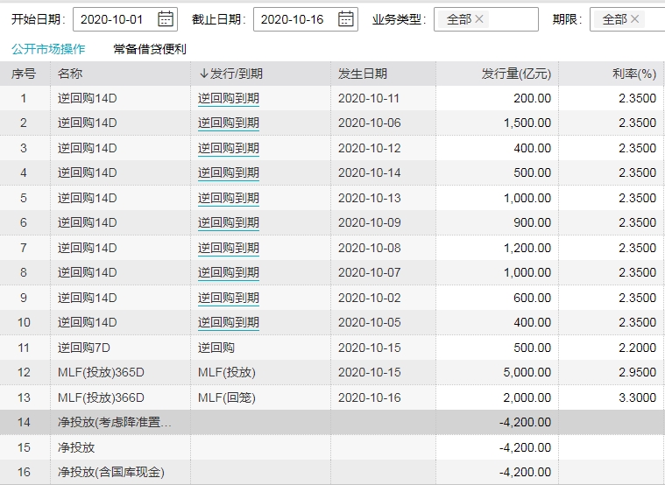Image resolution: width=665 pixels, height=485 pixels.
Task: Open the 逆回购到期 link in row 9
Action: [229, 298]
